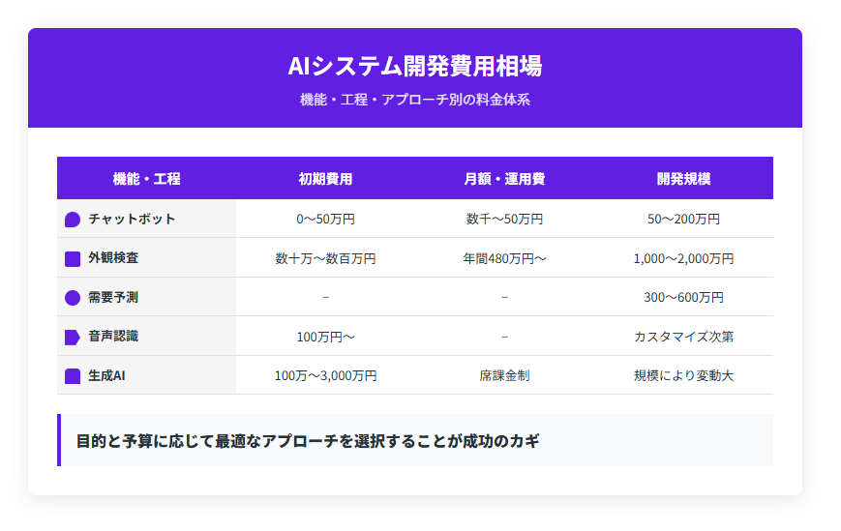Click the チャットボット row label

pyautogui.click(x=132, y=220)
